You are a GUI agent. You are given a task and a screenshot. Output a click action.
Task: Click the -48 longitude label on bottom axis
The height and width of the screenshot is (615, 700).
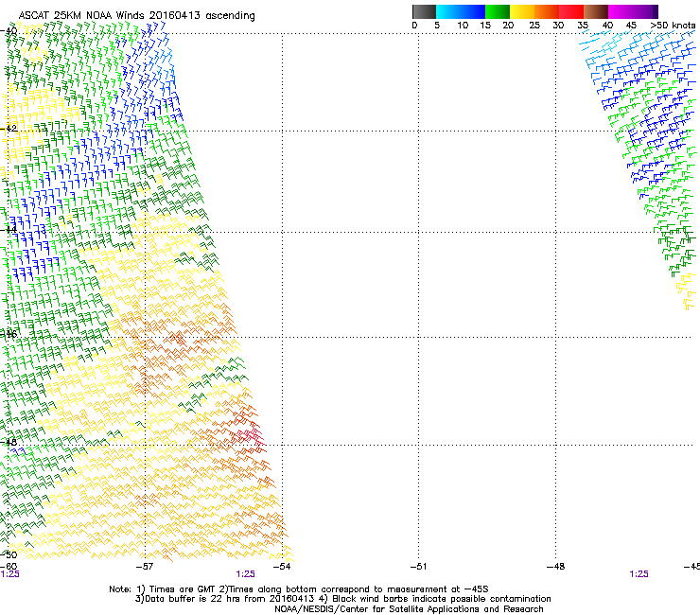(x=556, y=567)
